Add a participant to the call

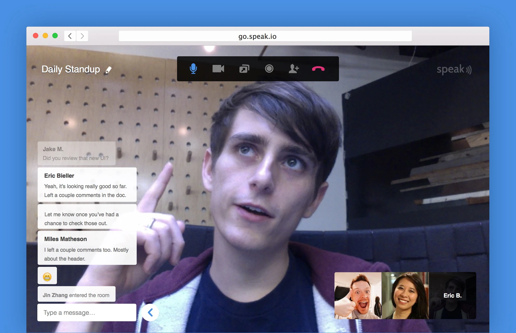[294, 69]
